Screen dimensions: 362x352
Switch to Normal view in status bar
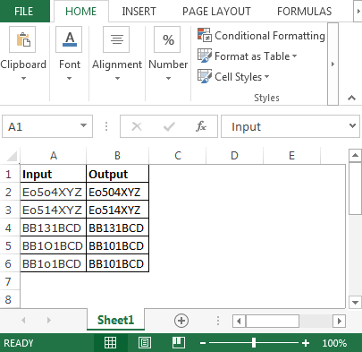point(110,343)
